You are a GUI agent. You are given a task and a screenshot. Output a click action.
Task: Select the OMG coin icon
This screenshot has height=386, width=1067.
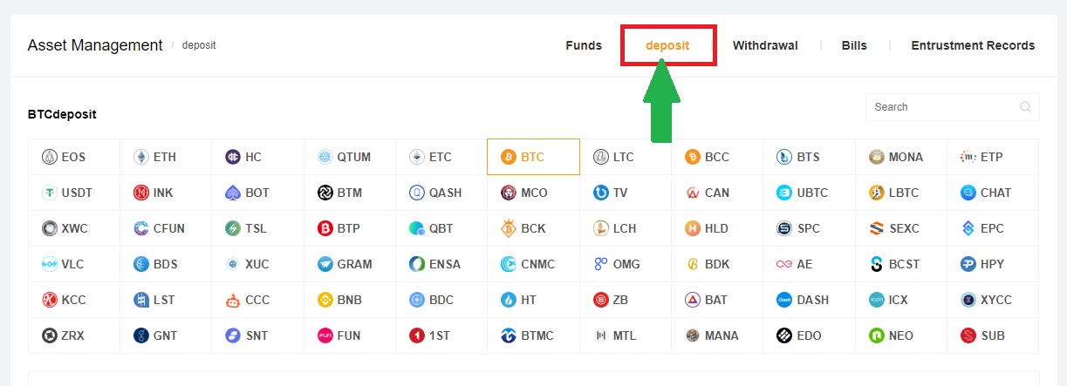pos(600,264)
